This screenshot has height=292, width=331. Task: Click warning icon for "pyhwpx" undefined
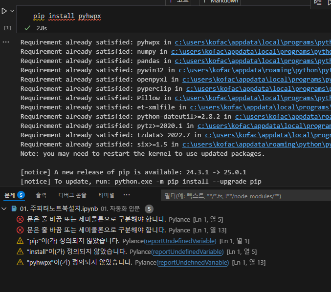(x=20, y=262)
